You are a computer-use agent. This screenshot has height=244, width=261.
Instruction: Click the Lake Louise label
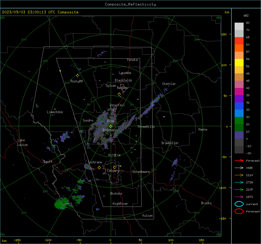pos(22,142)
